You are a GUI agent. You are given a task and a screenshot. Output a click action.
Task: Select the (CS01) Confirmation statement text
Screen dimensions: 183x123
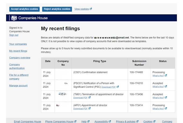(90, 72)
